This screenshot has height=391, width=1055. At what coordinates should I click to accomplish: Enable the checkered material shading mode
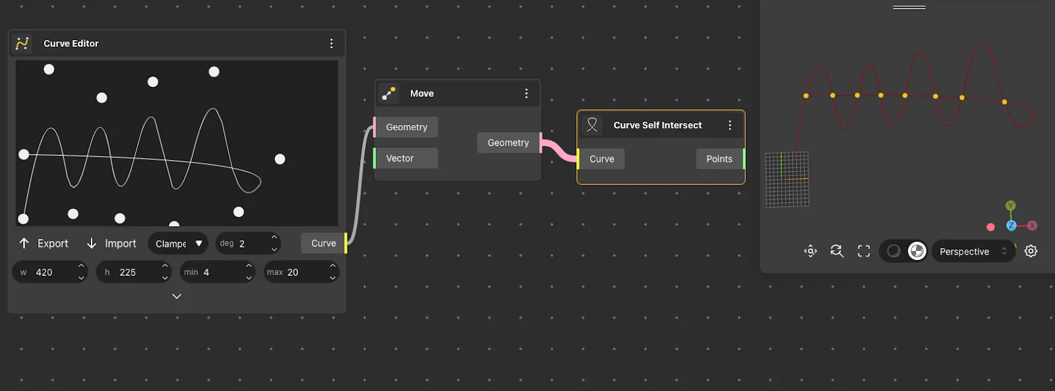pos(917,251)
